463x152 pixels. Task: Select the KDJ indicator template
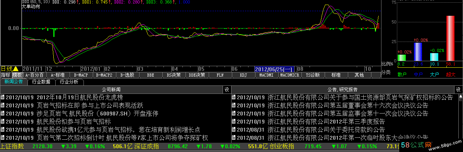coord(243,75)
